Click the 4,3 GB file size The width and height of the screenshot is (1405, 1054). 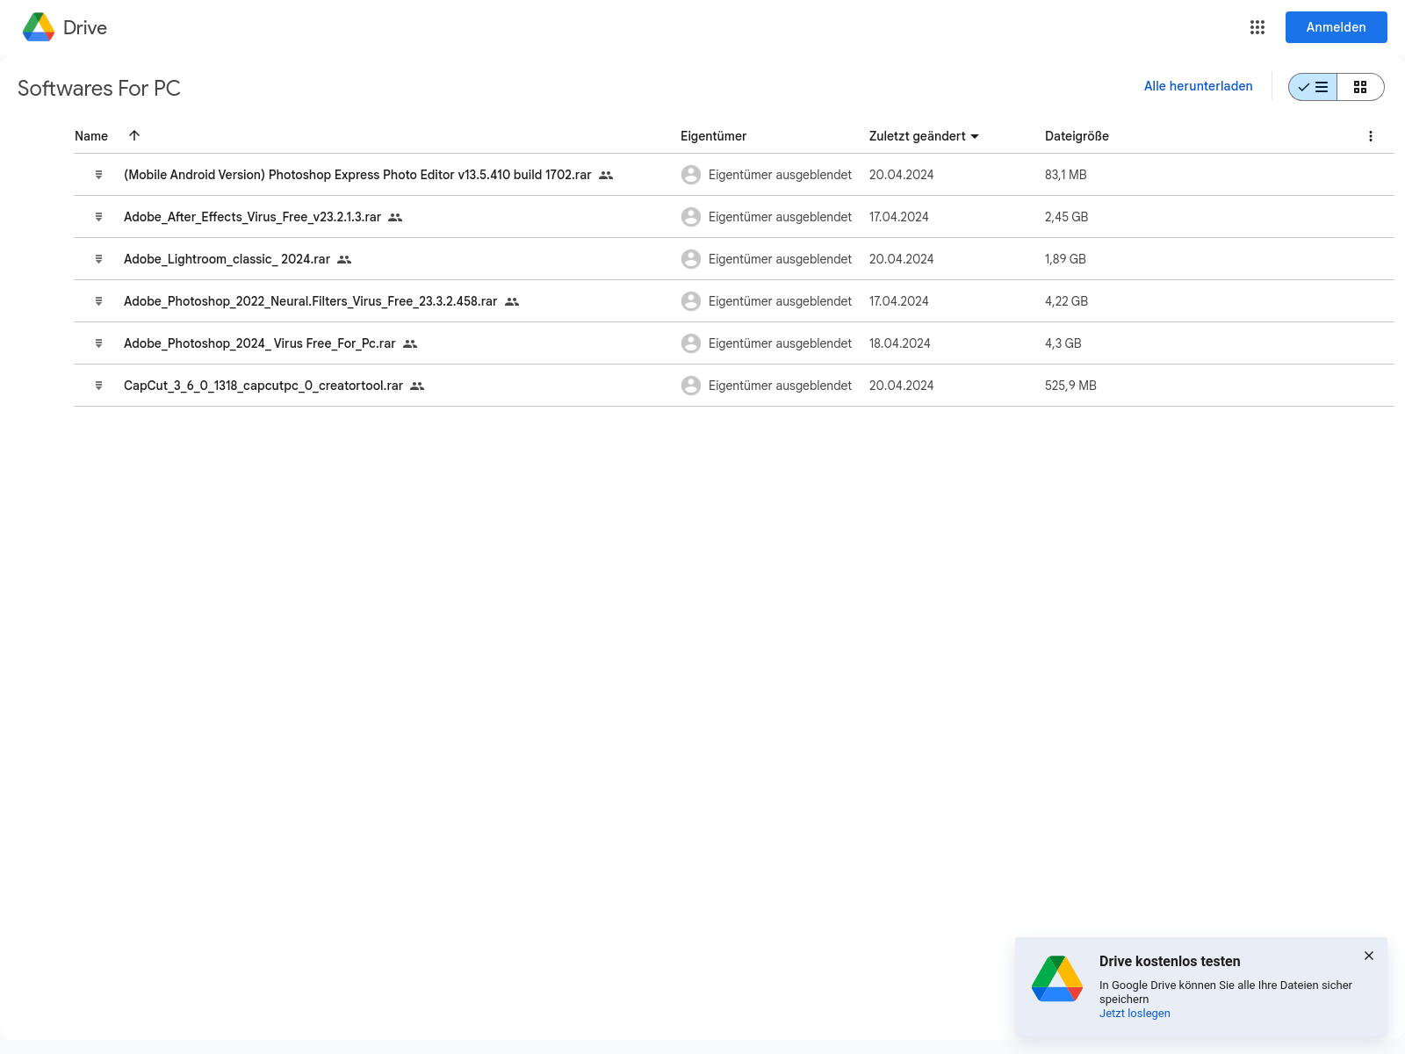(1063, 343)
